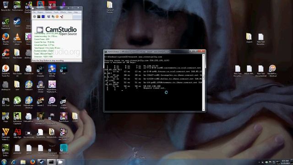Click the system tray clock
The height and width of the screenshot is (165, 293).
[x=285, y=162]
